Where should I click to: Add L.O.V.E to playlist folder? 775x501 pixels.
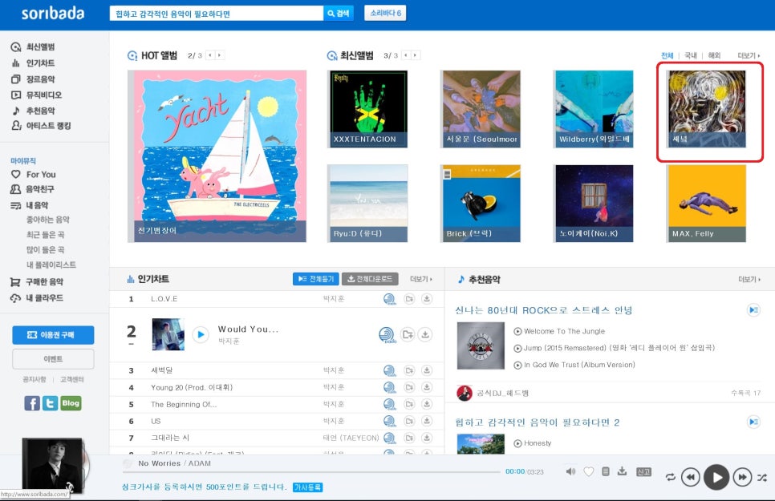point(409,298)
